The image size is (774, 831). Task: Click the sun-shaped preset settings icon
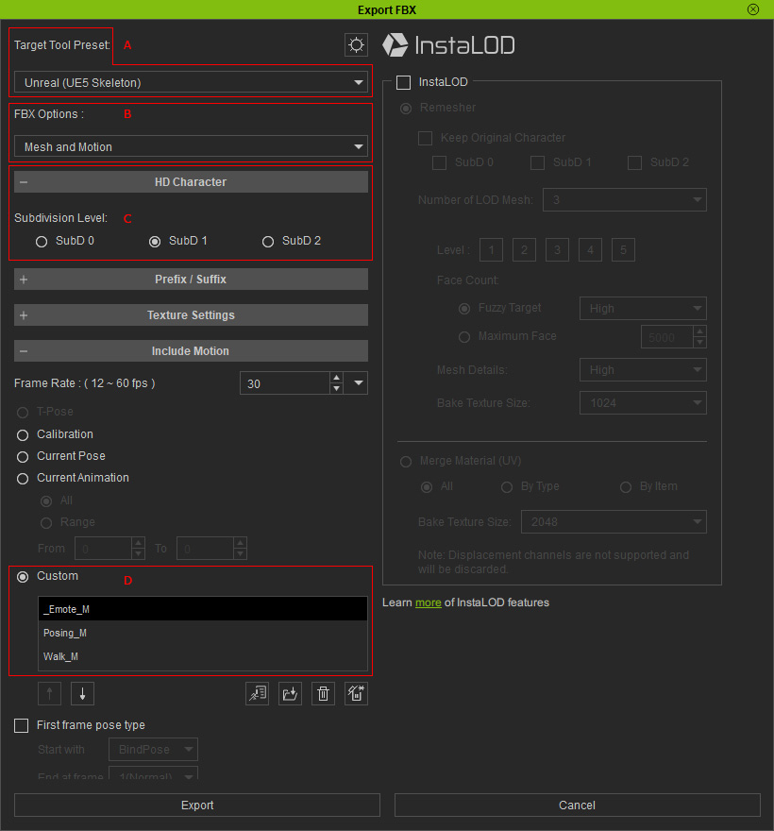point(356,44)
